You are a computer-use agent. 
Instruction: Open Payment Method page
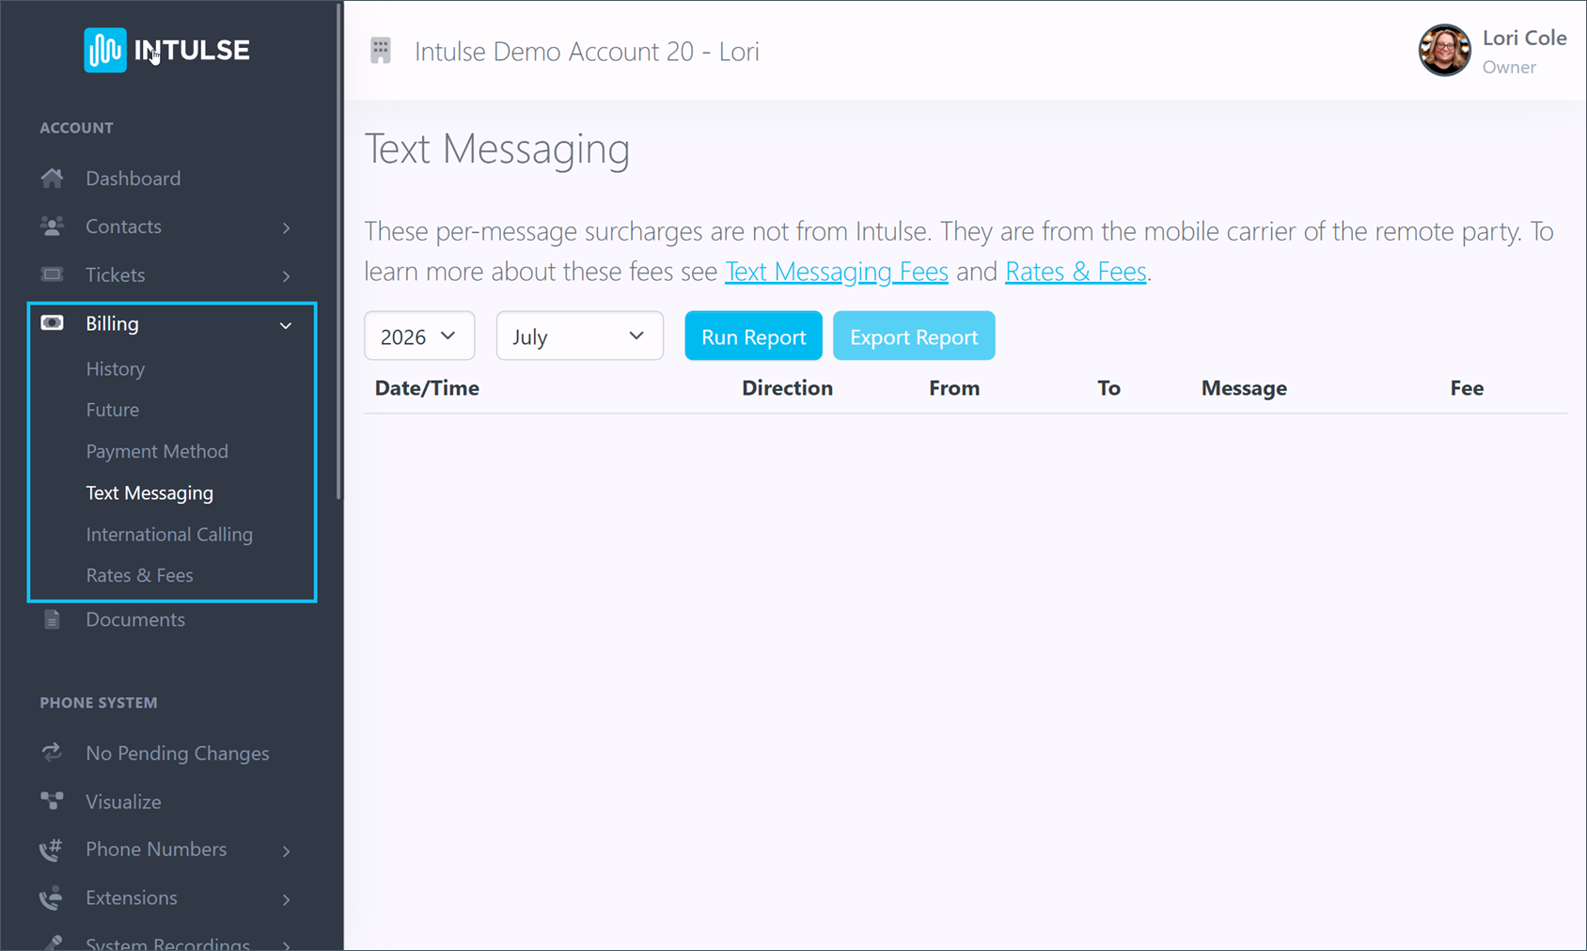(157, 451)
